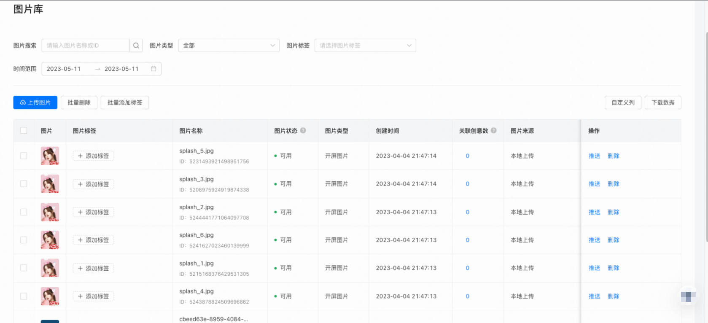Click help icon beside 图片状态 header
Image resolution: width=708 pixels, height=323 pixels.
tap(303, 131)
